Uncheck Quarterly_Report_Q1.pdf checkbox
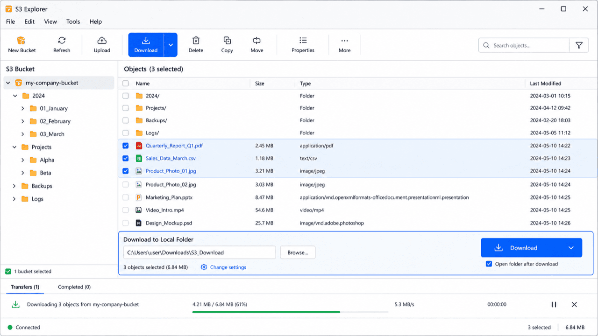Viewport: 598px width, 336px height. pyautogui.click(x=126, y=146)
